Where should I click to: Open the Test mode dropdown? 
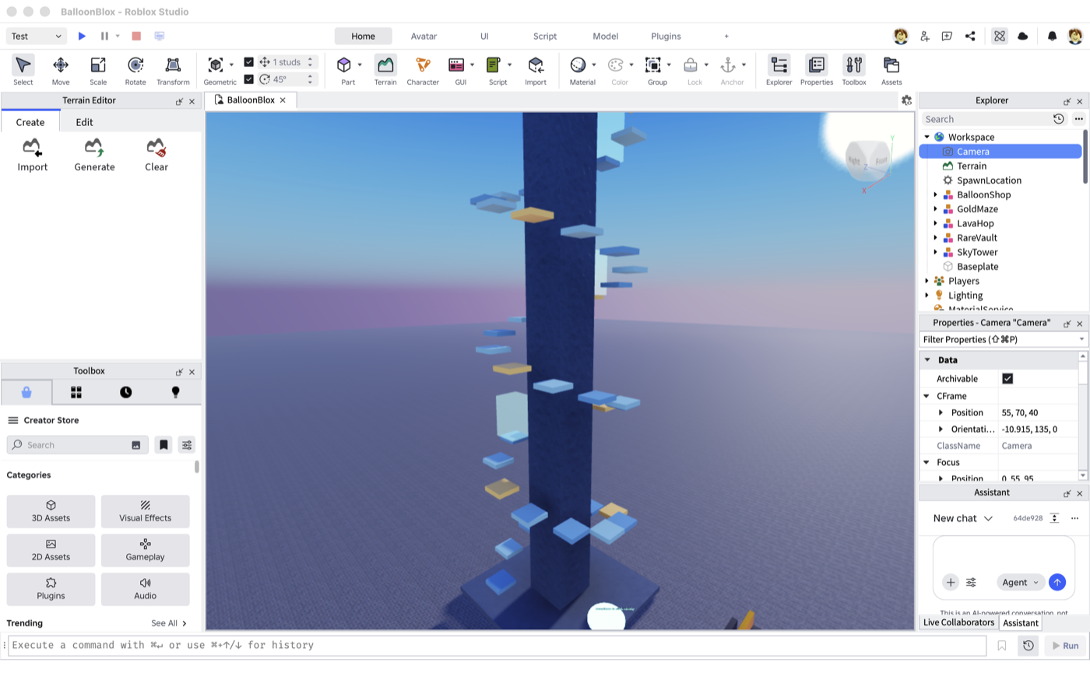37,36
